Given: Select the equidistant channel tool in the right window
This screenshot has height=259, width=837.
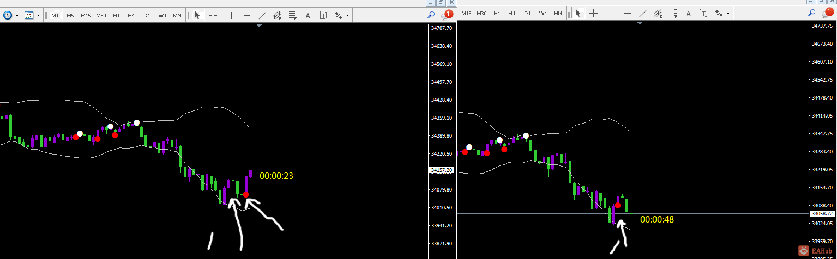Looking at the screenshot, I should [658, 13].
